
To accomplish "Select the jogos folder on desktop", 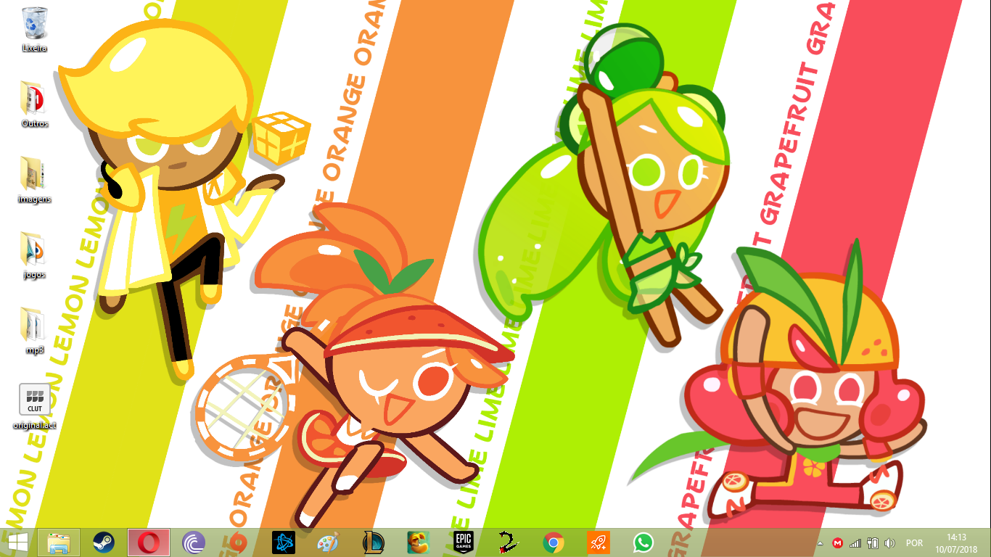I will (x=34, y=255).
